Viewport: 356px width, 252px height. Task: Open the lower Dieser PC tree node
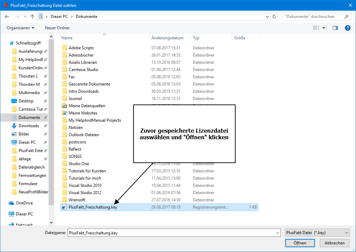[24, 214]
